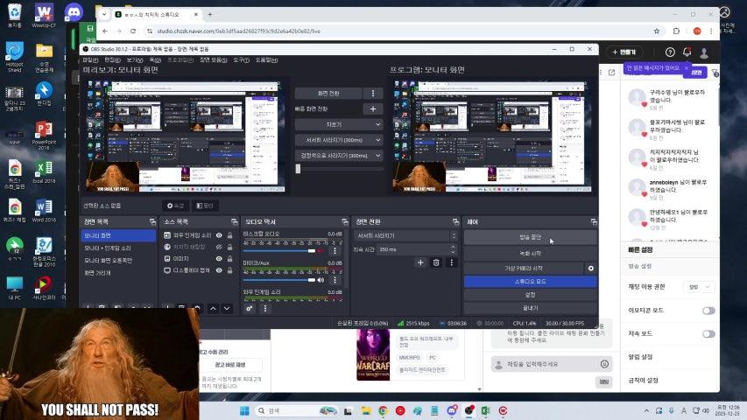The width and height of the screenshot is (747, 420).
Task: Enable the 저속 모드 switch
Action: [708, 334]
